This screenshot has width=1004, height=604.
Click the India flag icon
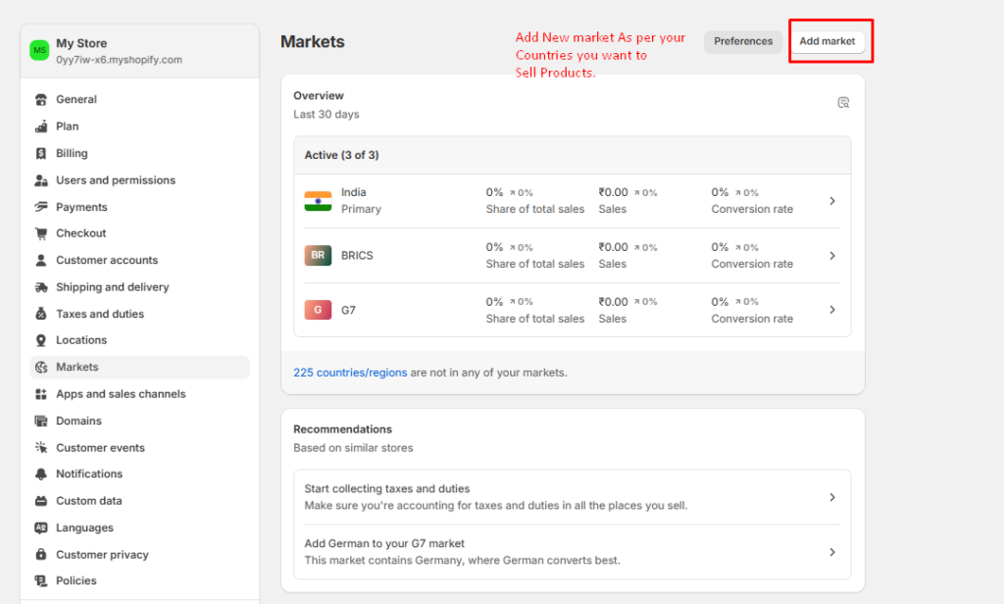pos(318,201)
